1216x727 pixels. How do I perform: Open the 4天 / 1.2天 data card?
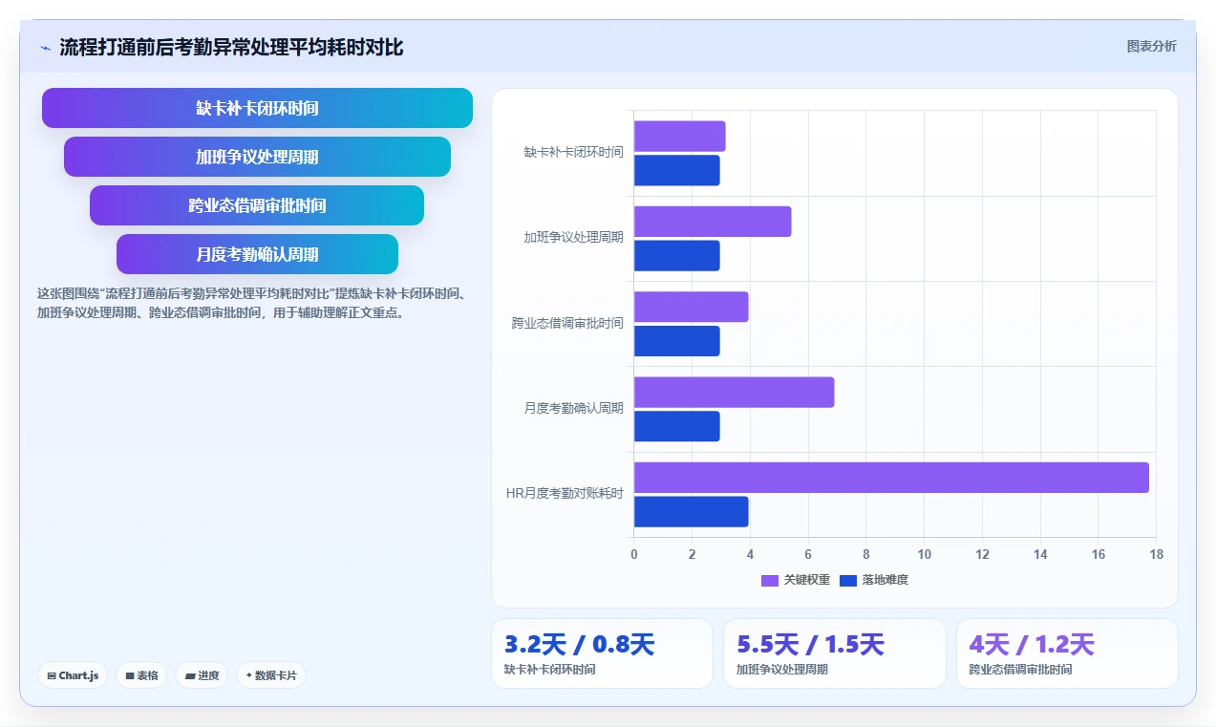(x=1067, y=653)
